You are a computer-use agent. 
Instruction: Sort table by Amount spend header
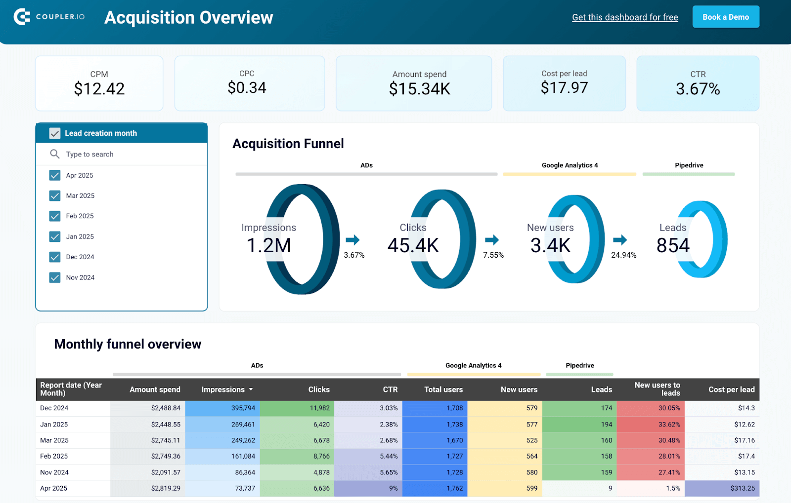(155, 389)
